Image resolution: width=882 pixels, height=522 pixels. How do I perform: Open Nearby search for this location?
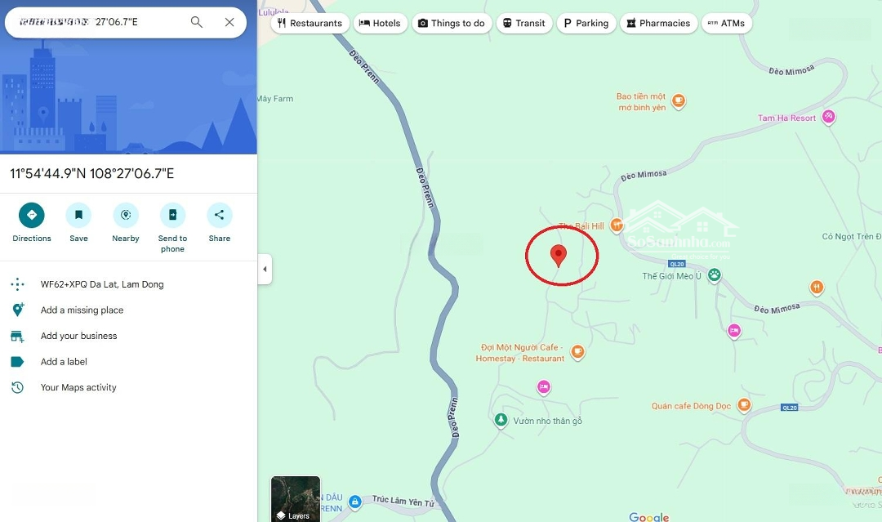pos(126,216)
